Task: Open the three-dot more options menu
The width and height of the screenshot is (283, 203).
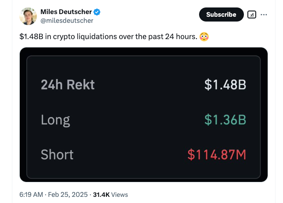Action: click(264, 14)
